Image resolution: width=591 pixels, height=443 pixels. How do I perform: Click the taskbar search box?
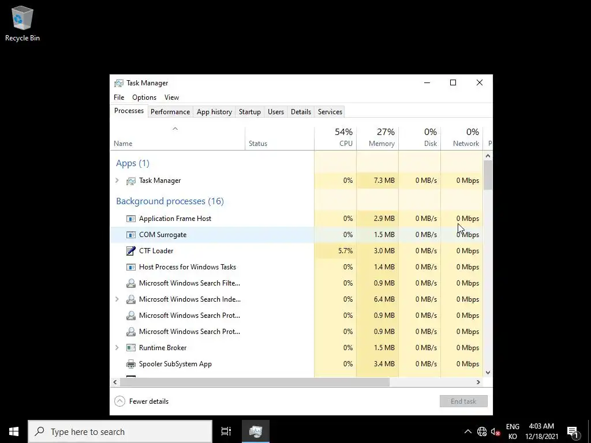click(120, 431)
